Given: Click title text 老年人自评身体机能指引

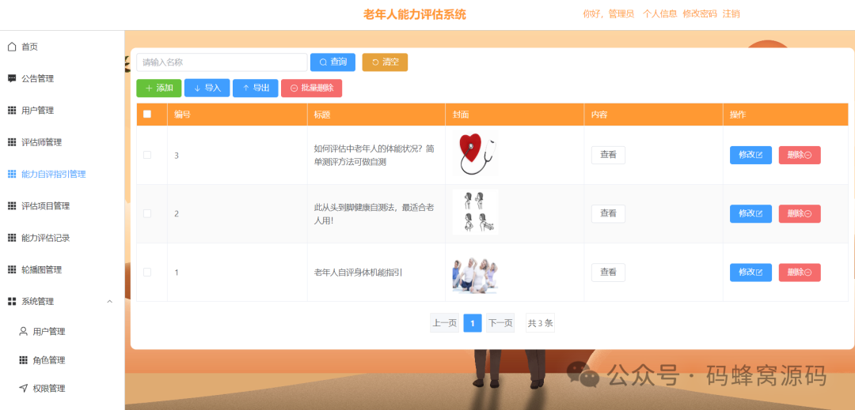Looking at the screenshot, I should click(x=359, y=273).
